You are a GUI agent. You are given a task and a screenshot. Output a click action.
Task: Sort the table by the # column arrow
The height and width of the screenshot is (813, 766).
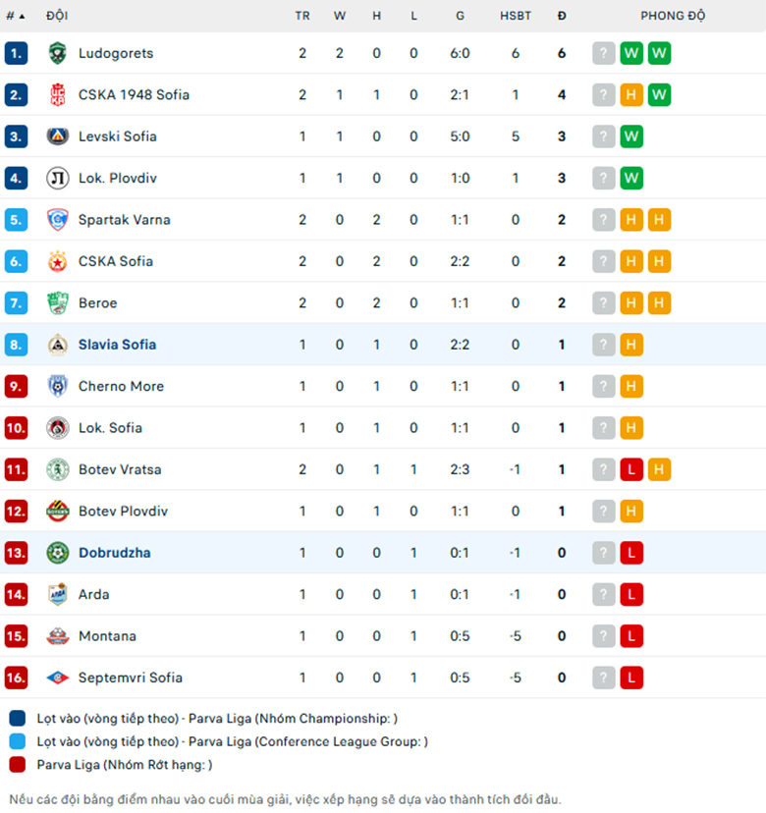coord(16,16)
